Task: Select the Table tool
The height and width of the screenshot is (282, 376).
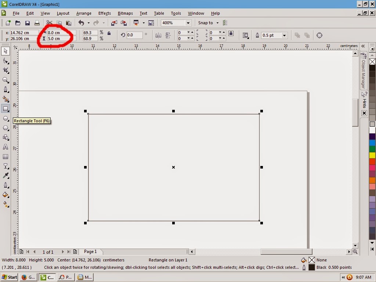Action: coord(6,156)
